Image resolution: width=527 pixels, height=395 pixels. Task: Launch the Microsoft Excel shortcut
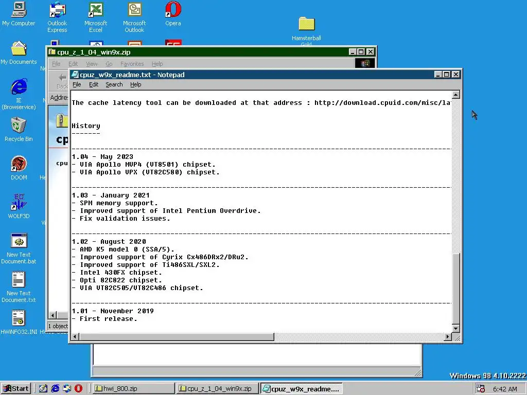coord(95,17)
